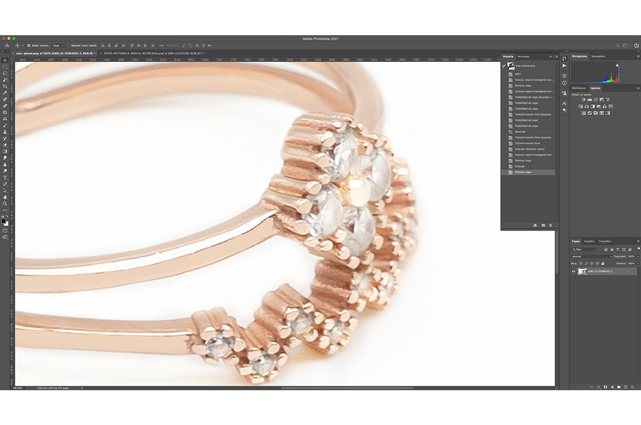The image size is (641, 425).
Task: Switch to the Canales tab
Action: [x=589, y=241]
